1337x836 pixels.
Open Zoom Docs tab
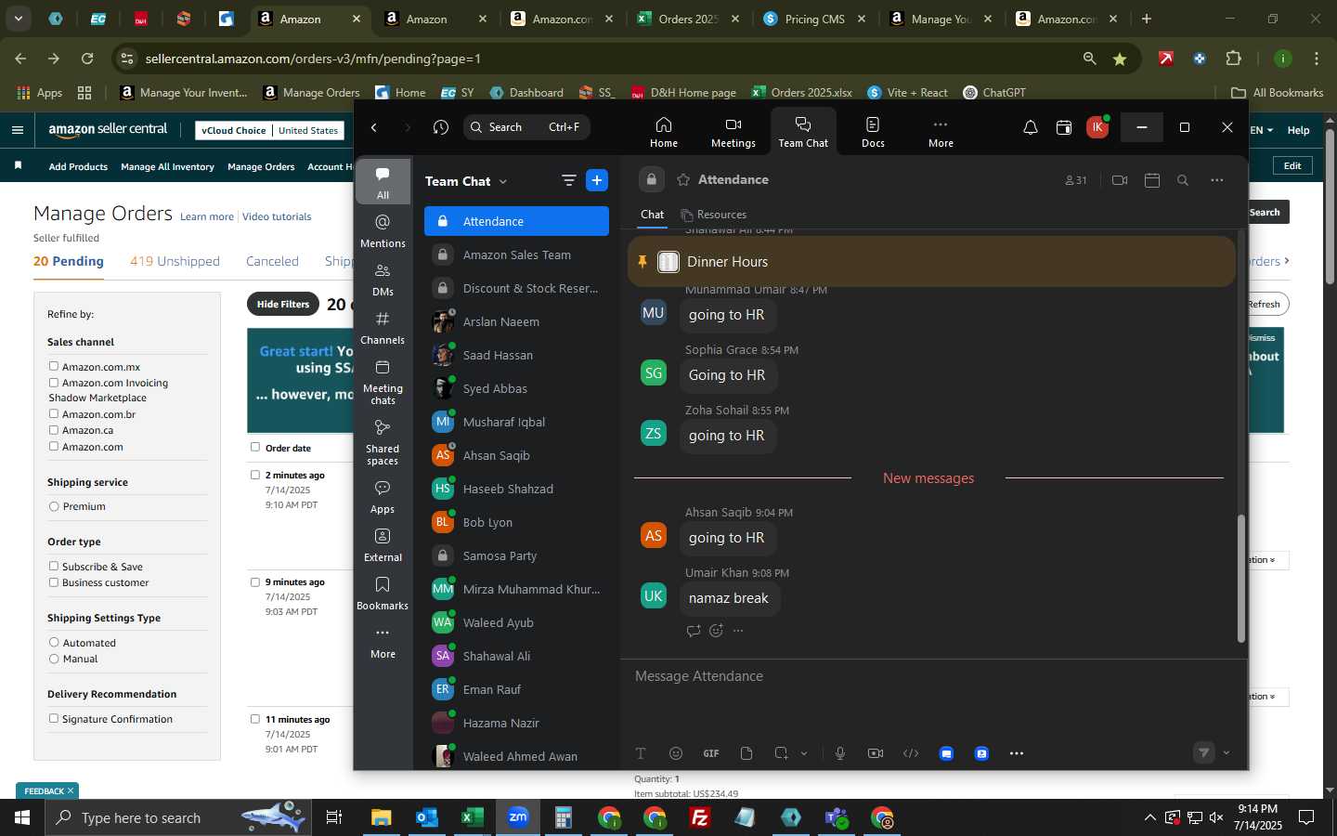click(873, 132)
